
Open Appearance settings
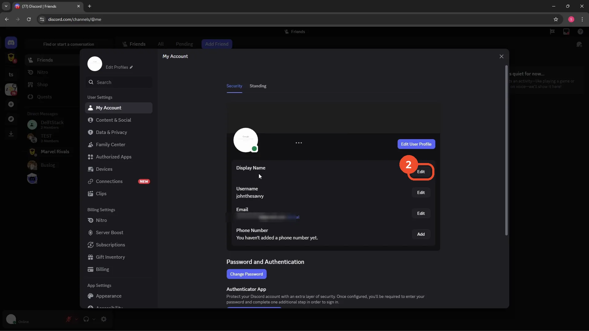click(118, 296)
